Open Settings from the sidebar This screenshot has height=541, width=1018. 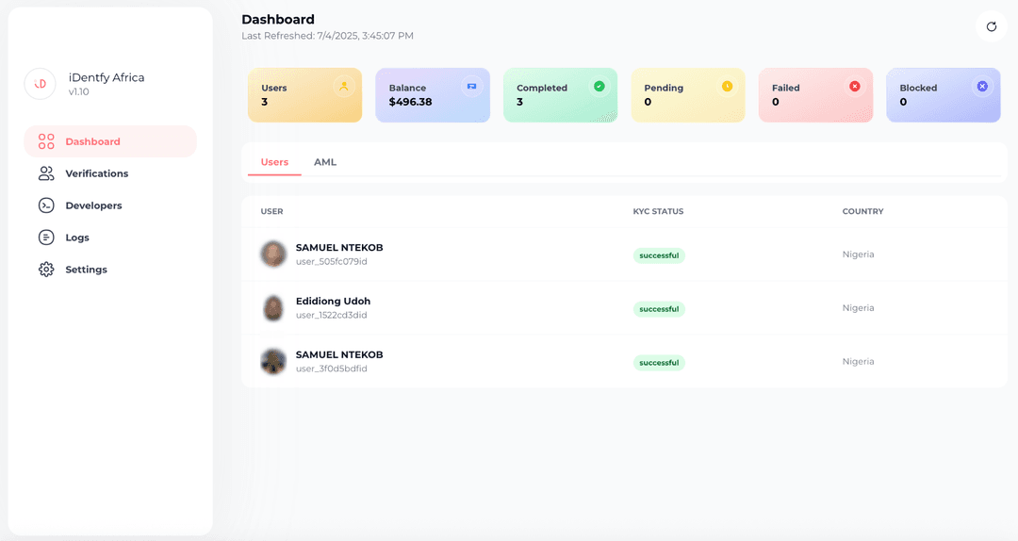(x=86, y=270)
